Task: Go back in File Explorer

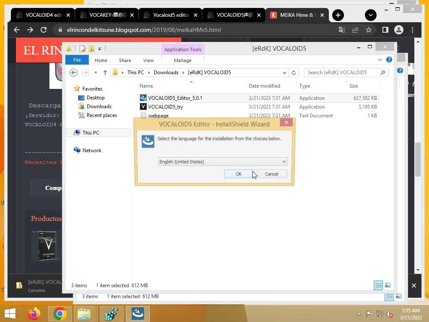Action: [x=74, y=73]
